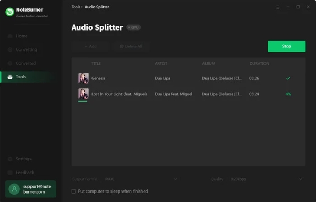Click the ALBUM column header
This screenshot has height=202, width=316.
point(209,63)
